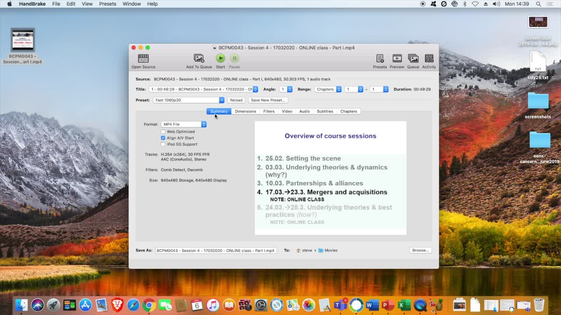Click the Pause encoding icon
This screenshot has width=561, height=315.
[234, 58]
